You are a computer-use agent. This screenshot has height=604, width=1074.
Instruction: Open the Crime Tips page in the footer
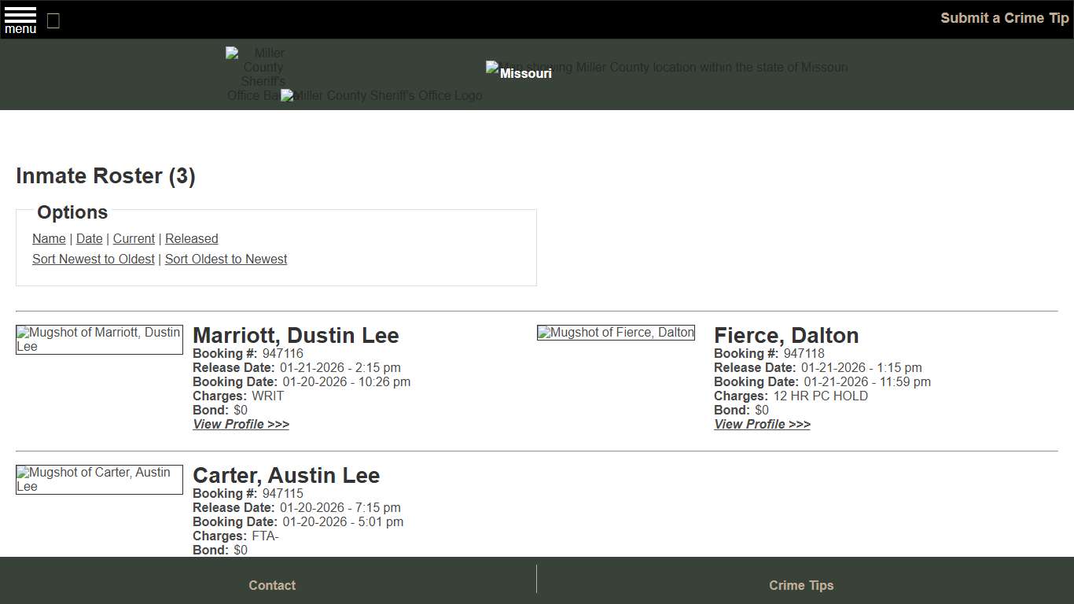coord(801,585)
